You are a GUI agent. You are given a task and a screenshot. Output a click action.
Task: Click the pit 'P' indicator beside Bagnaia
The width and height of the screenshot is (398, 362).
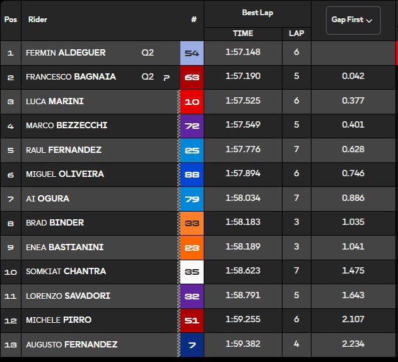click(x=167, y=78)
